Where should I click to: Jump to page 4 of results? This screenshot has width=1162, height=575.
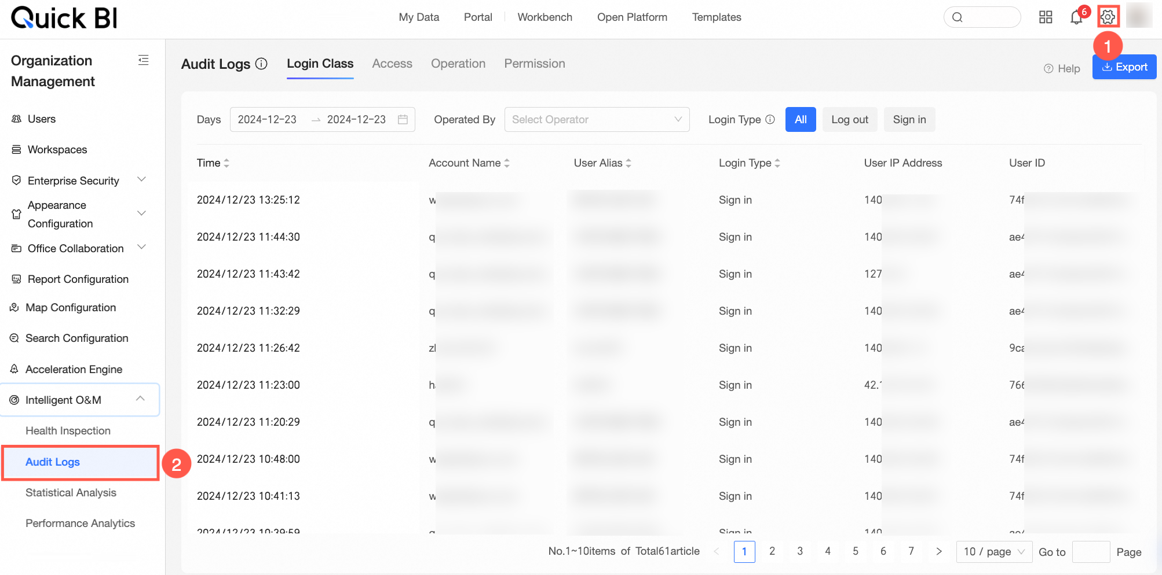point(828,551)
